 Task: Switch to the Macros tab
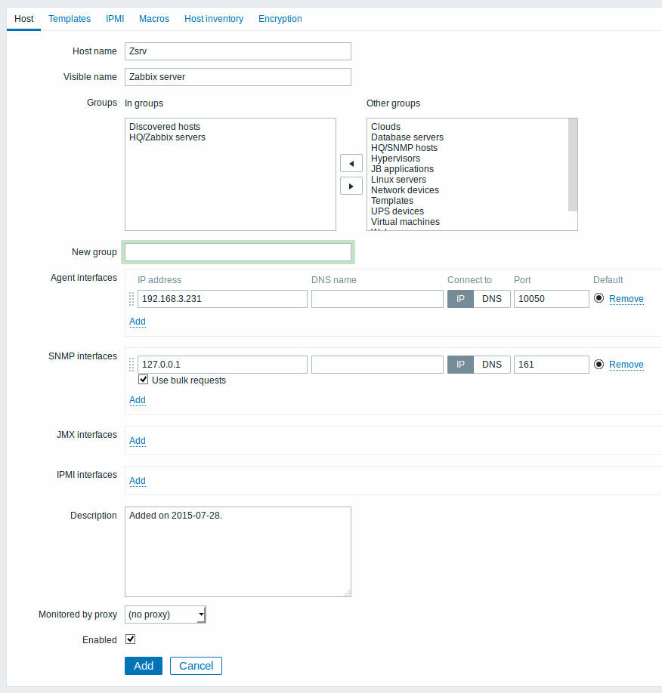[154, 19]
